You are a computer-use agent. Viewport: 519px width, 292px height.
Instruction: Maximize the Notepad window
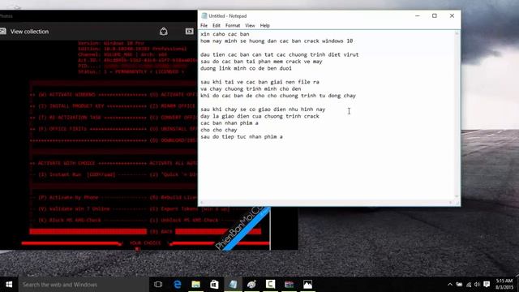coord(435,15)
